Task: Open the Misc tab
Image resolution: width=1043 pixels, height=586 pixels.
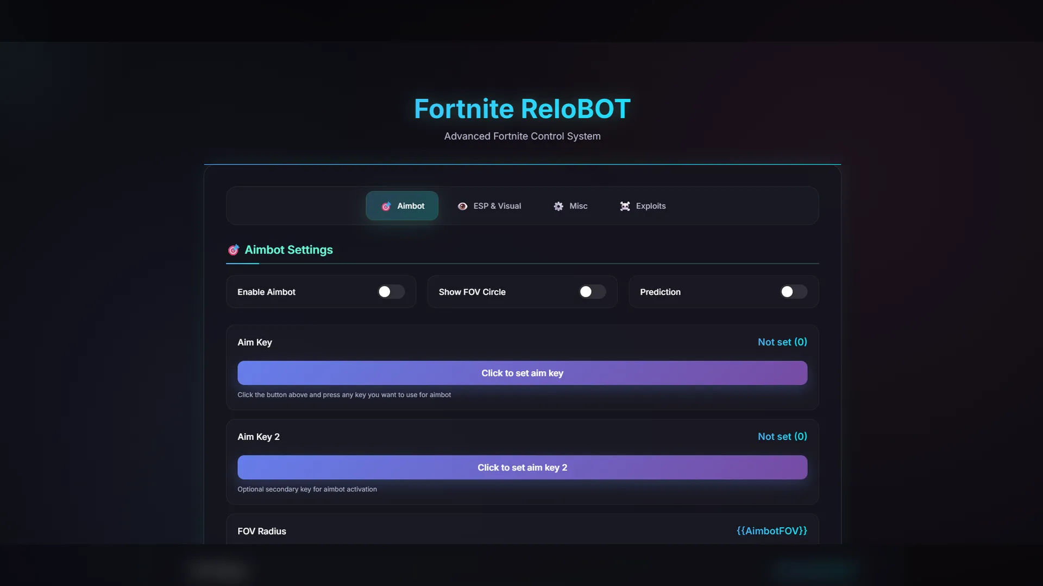Action: (x=578, y=206)
